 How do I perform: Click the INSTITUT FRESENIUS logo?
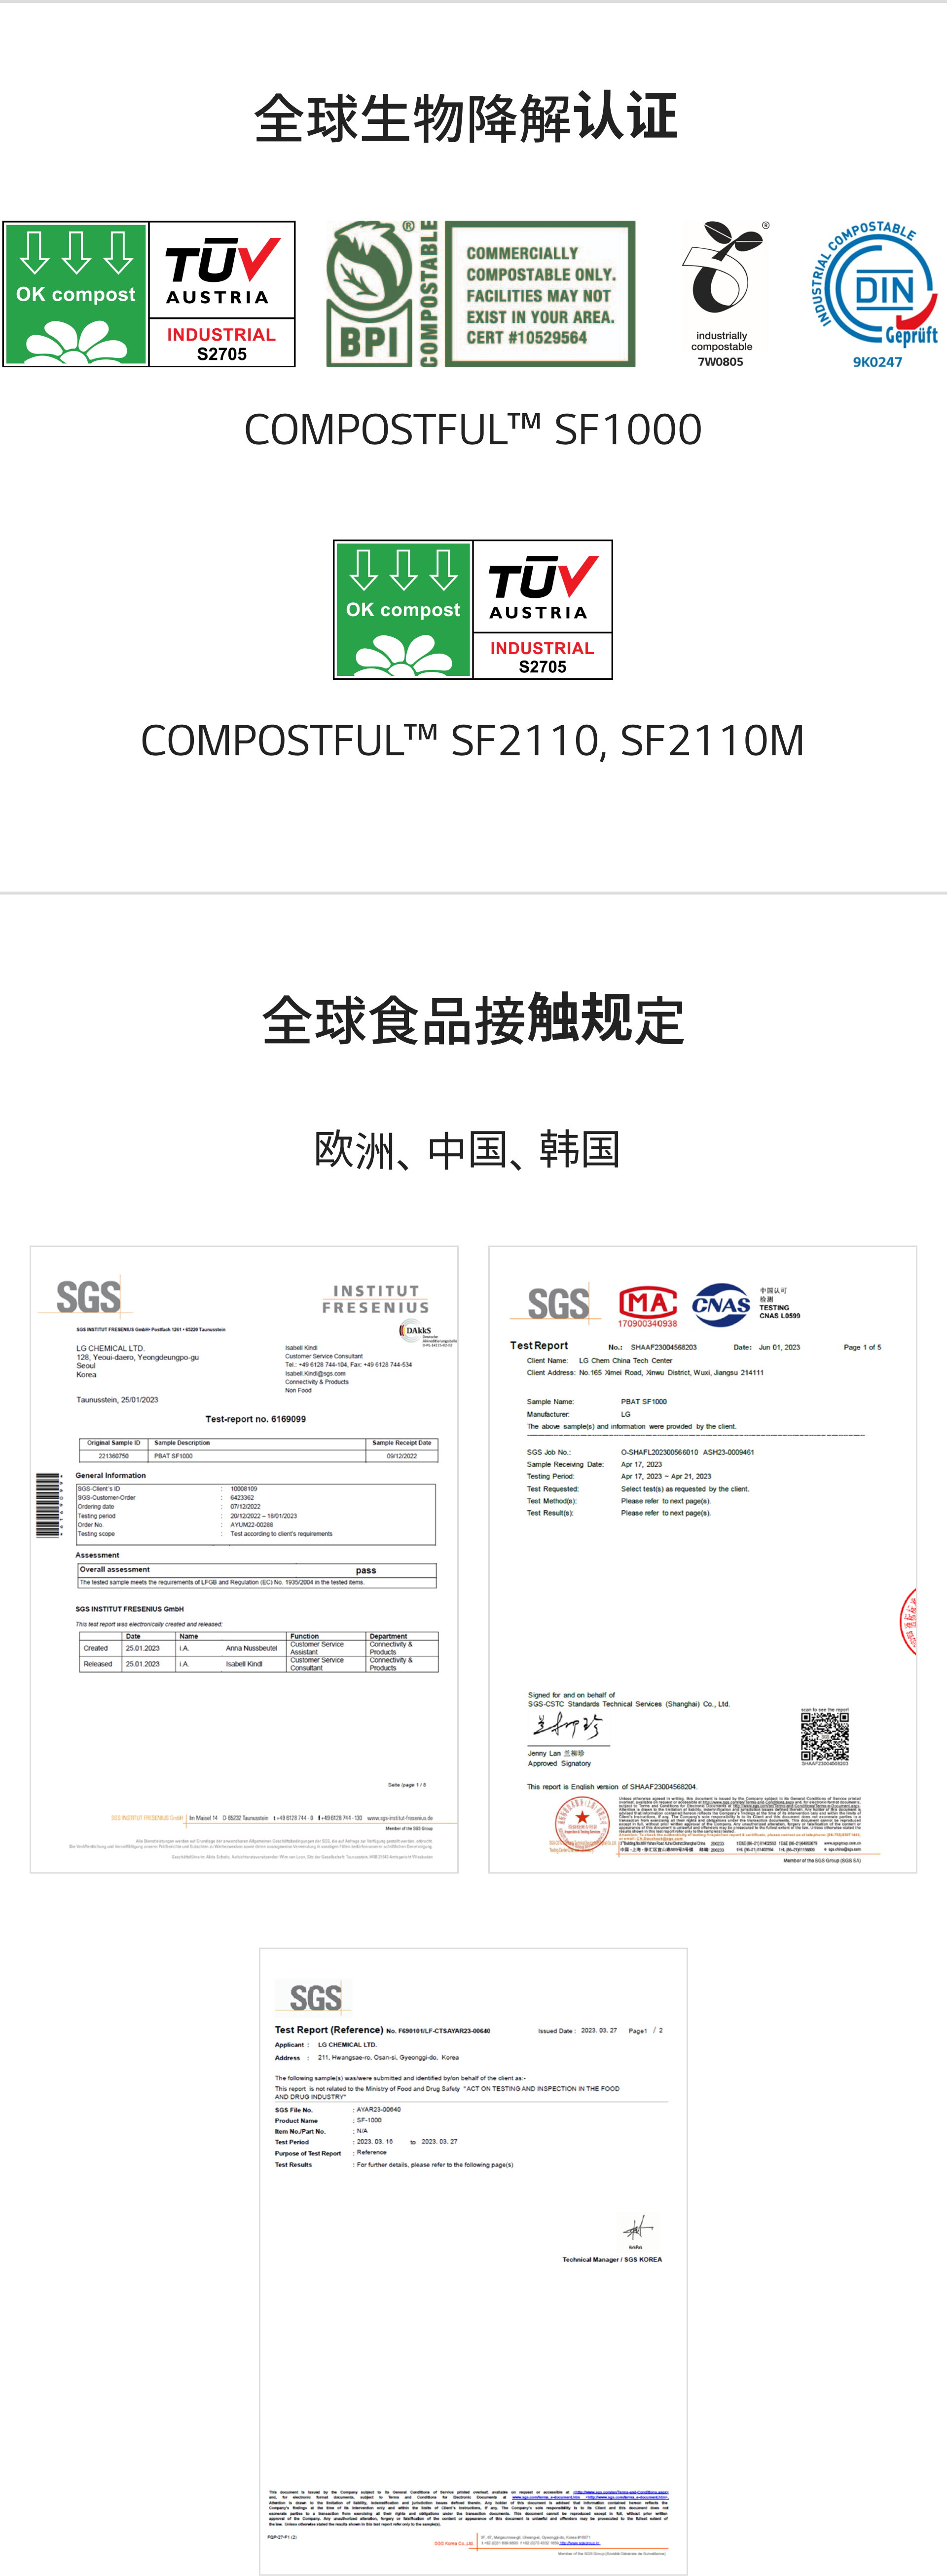pyautogui.click(x=376, y=1299)
